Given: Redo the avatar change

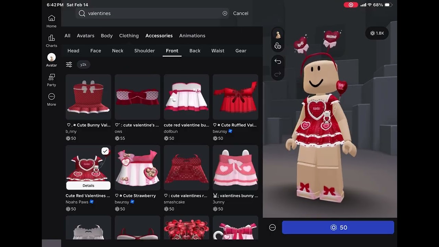Looking at the screenshot, I should pyautogui.click(x=278, y=74).
